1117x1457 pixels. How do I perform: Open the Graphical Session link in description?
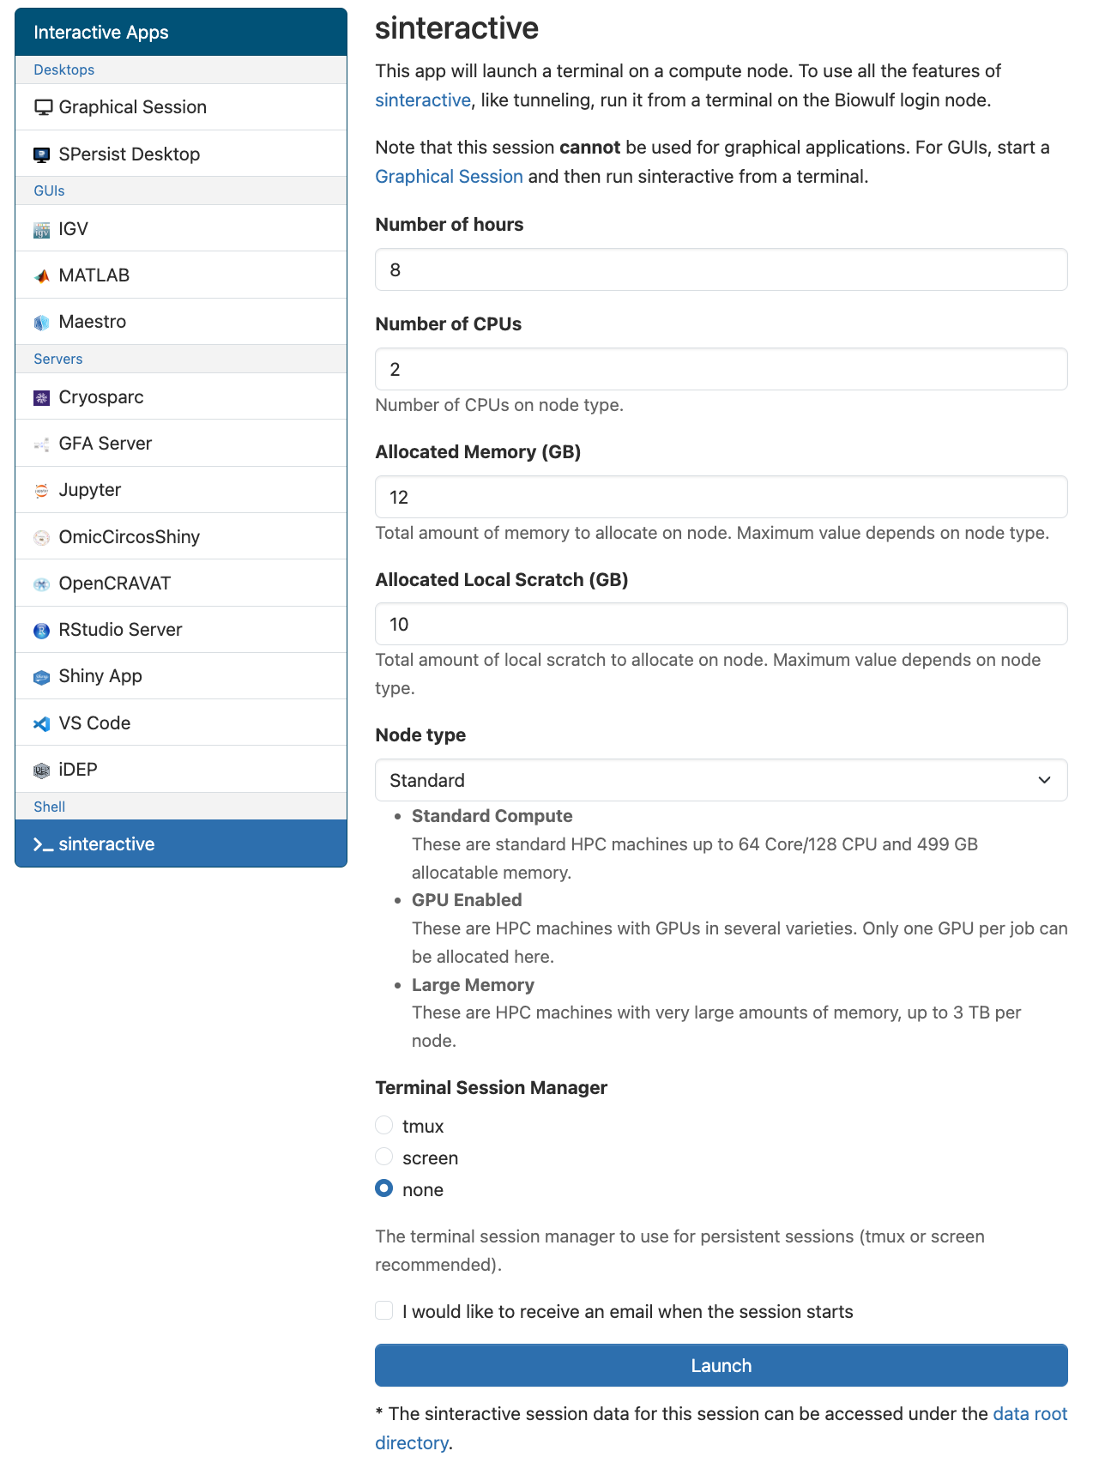tap(449, 177)
